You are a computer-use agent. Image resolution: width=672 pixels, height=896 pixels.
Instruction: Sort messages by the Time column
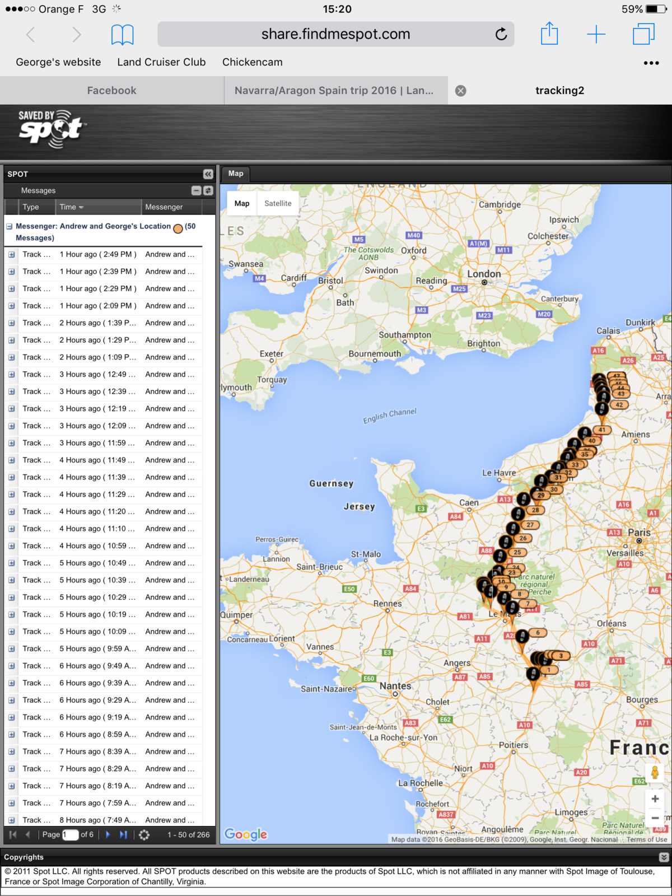(98, 207)
